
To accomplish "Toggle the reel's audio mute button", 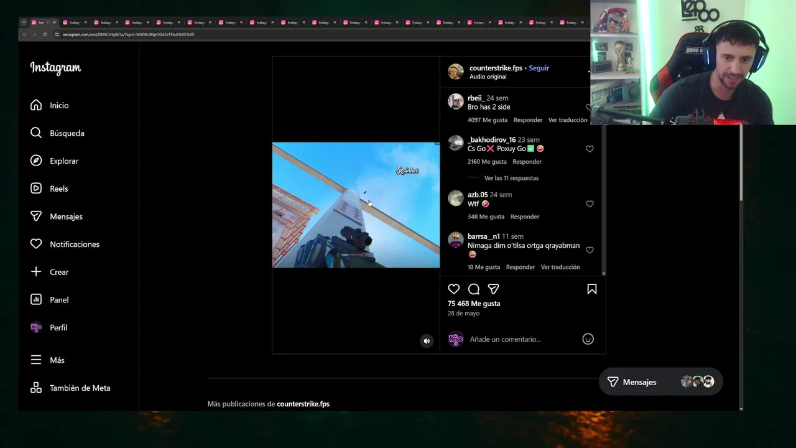I will tap(427, 341).
